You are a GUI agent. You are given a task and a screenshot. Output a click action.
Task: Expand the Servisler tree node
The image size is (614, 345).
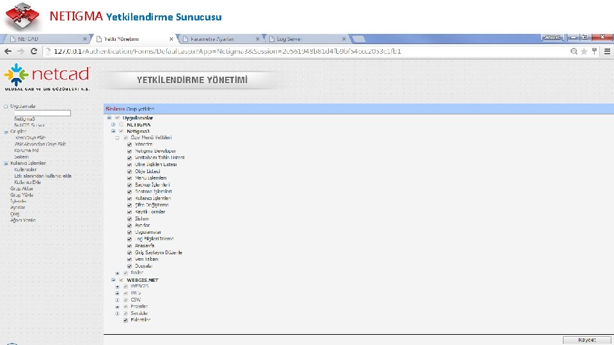click(117, 313)
